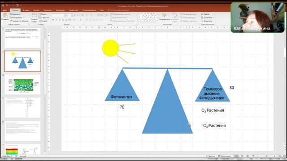Click Заметки notes button in status bar

(210, 156)
